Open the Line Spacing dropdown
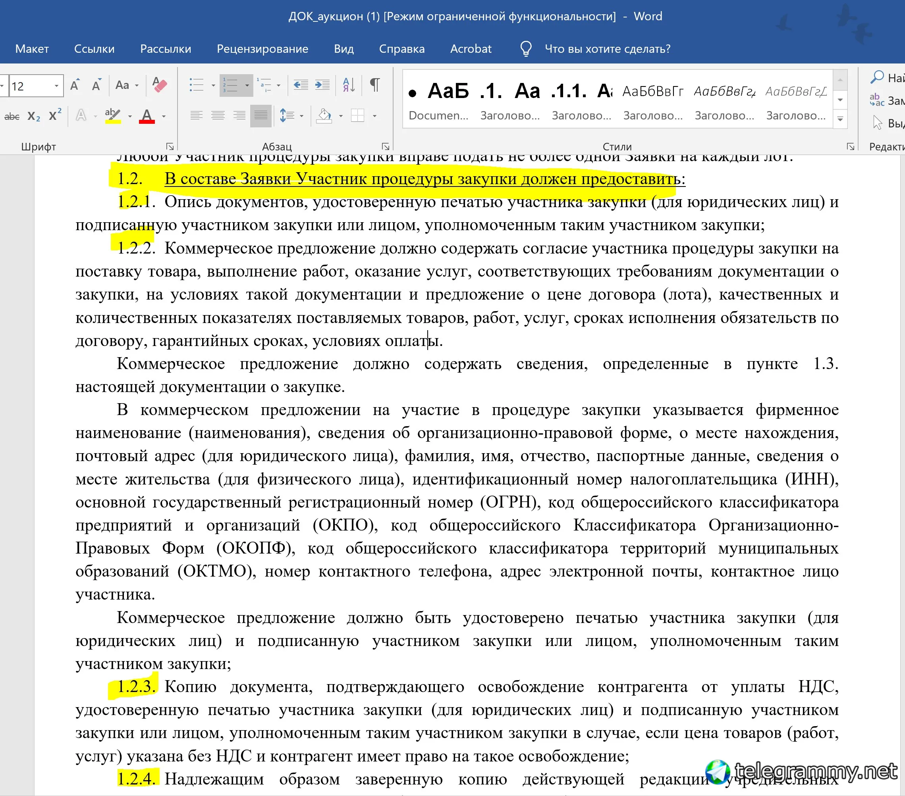 [x=301, y=116]
